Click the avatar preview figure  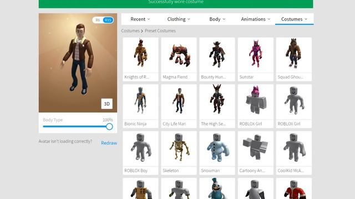point(78,59)
